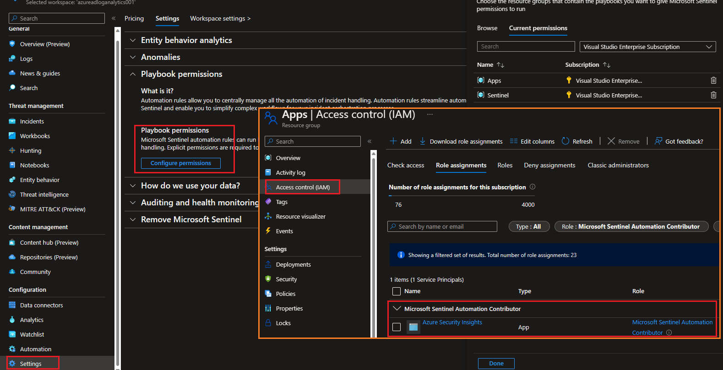Click the Settings gear icon in sidebar

coord(12,364)
